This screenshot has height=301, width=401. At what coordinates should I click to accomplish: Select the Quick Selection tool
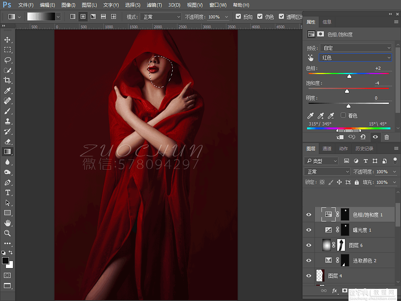pos(7,70)
